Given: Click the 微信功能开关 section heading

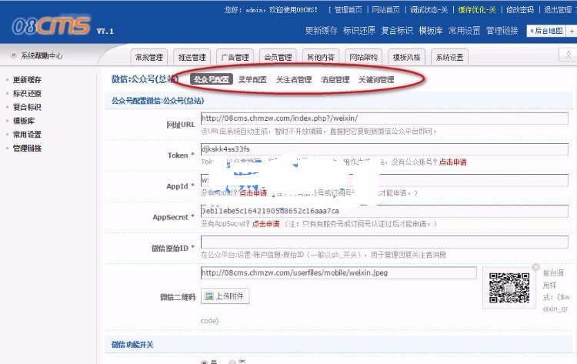Looking at the screenshot, I should [x=132, y=345].
